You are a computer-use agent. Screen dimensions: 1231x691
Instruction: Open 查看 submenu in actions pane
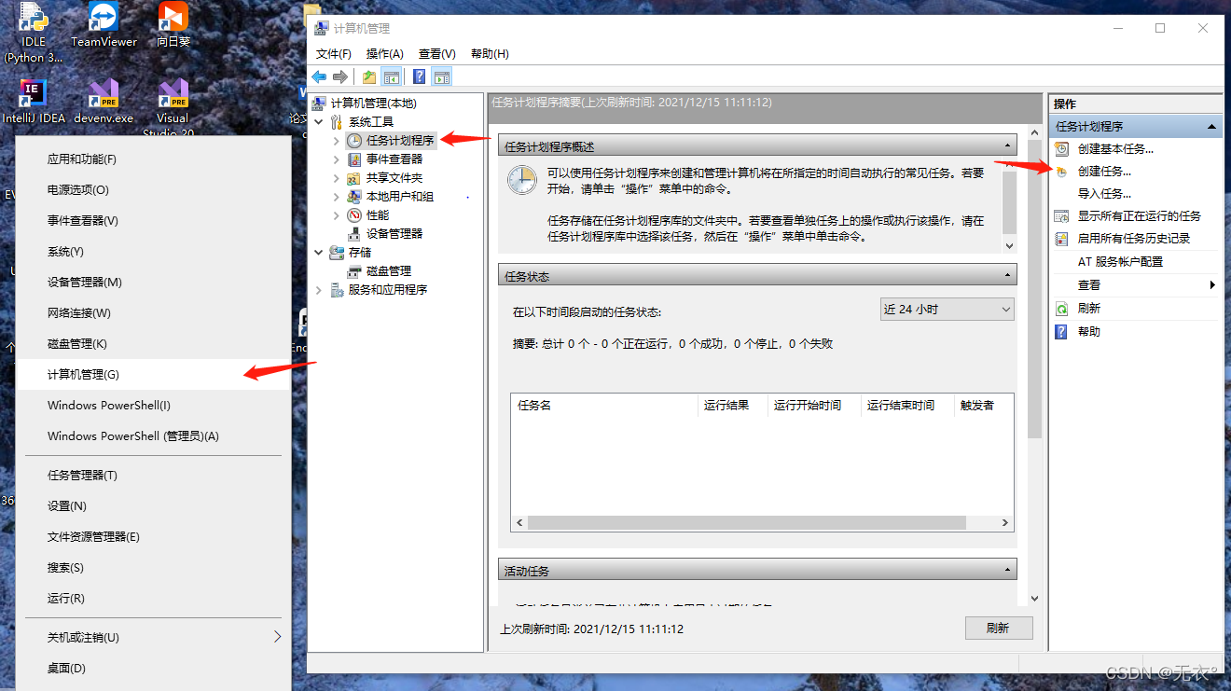(1135, 284)
